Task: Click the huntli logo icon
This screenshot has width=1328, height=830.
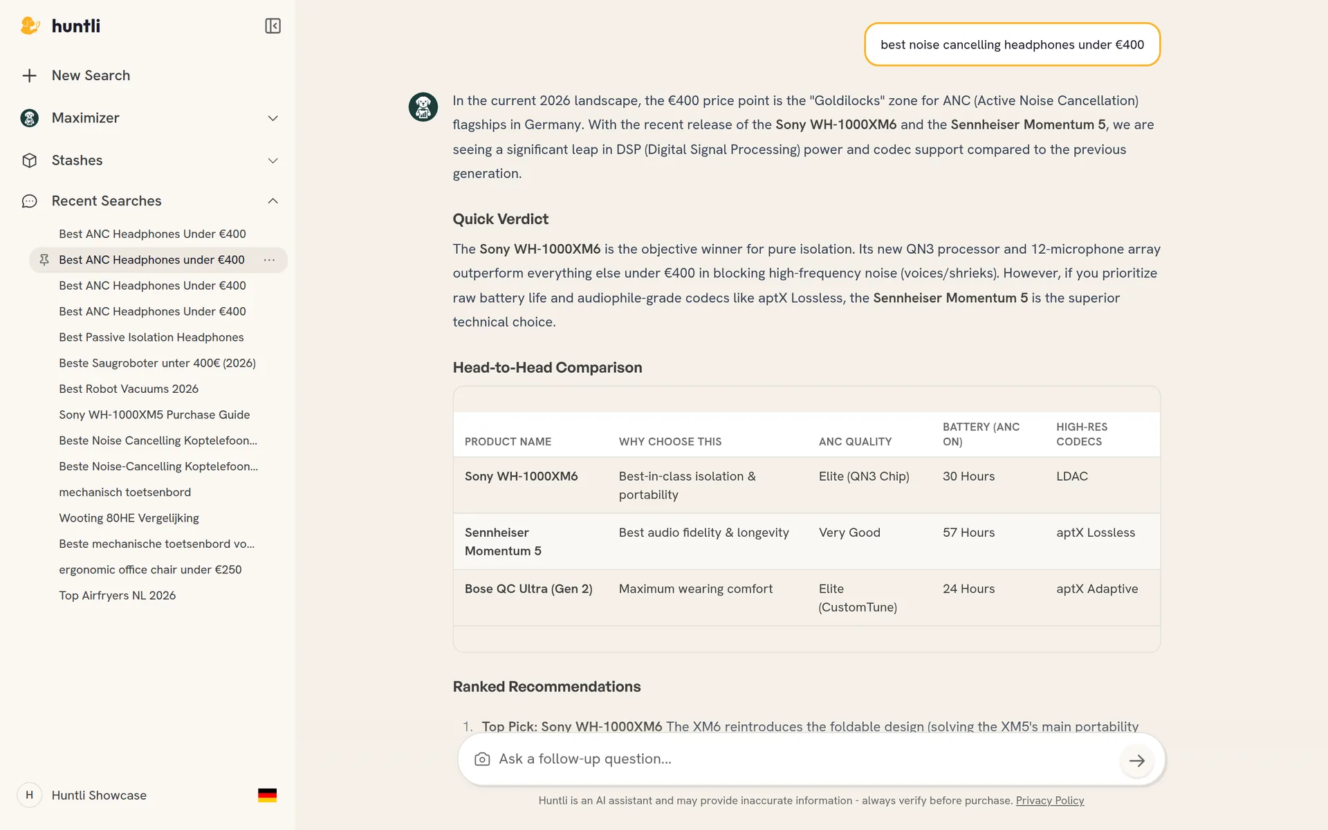Action: (x=30, y=26)
